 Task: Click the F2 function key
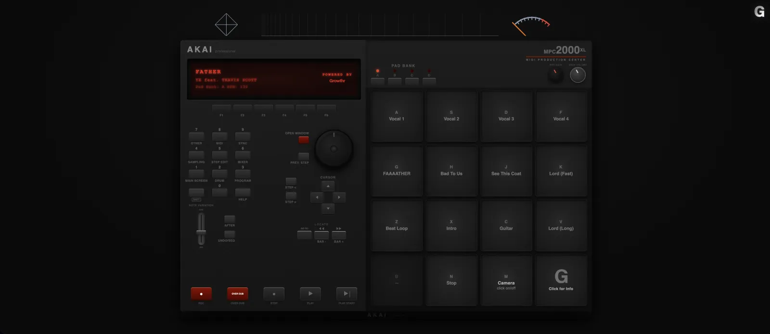(243, 108)
